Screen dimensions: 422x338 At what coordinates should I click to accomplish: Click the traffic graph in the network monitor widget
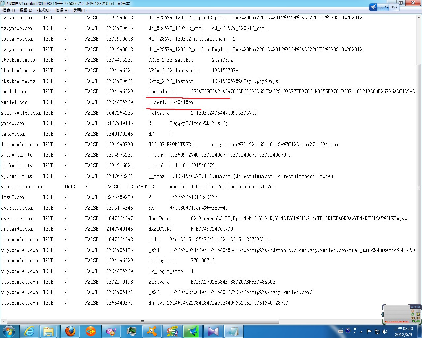(x=397, y=315)
